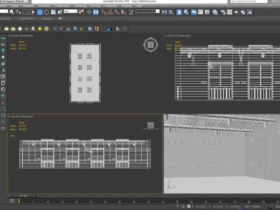Activate the Select Object tool
This screenshot has height=210, width=280.
(12, 12)
